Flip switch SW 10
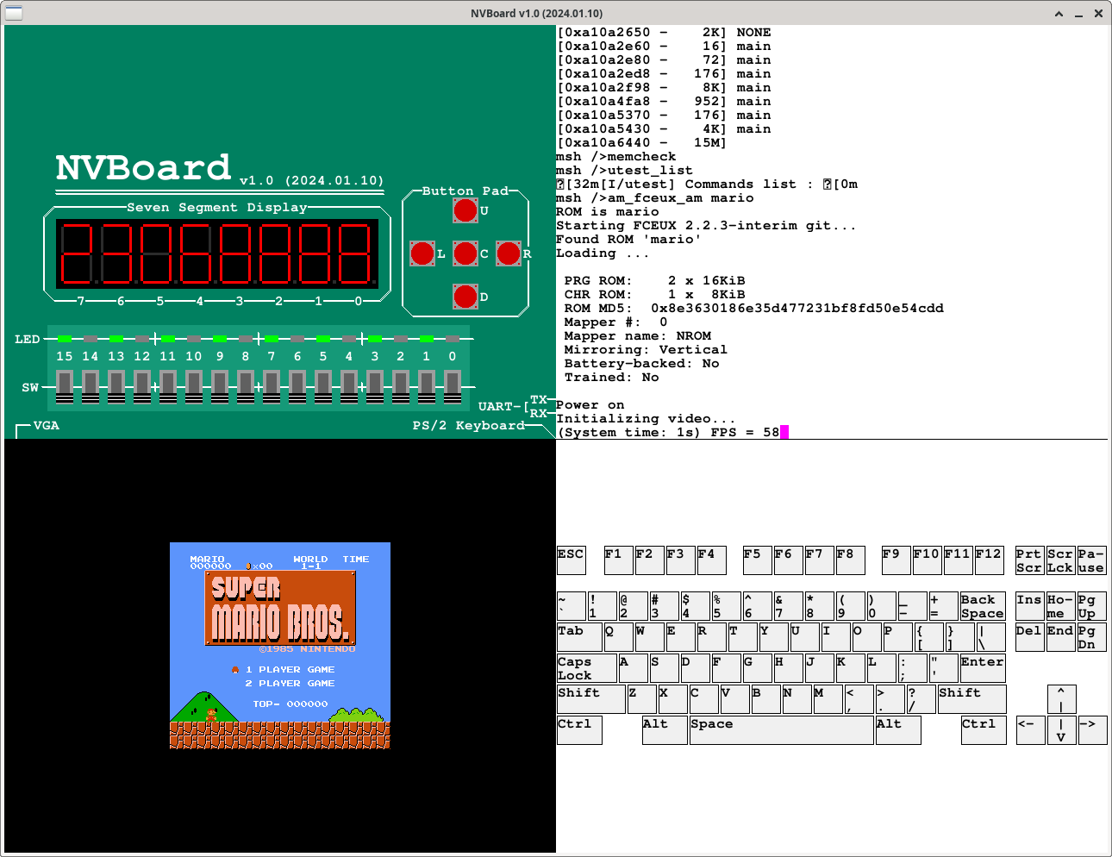Screen dimensions: 1112x857 click(x=194, y=386)
